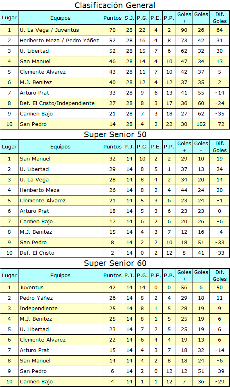Select the Super Senior 60 heading

pos(115,263)
